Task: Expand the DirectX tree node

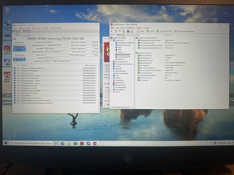Action: (x=111, y=78)
